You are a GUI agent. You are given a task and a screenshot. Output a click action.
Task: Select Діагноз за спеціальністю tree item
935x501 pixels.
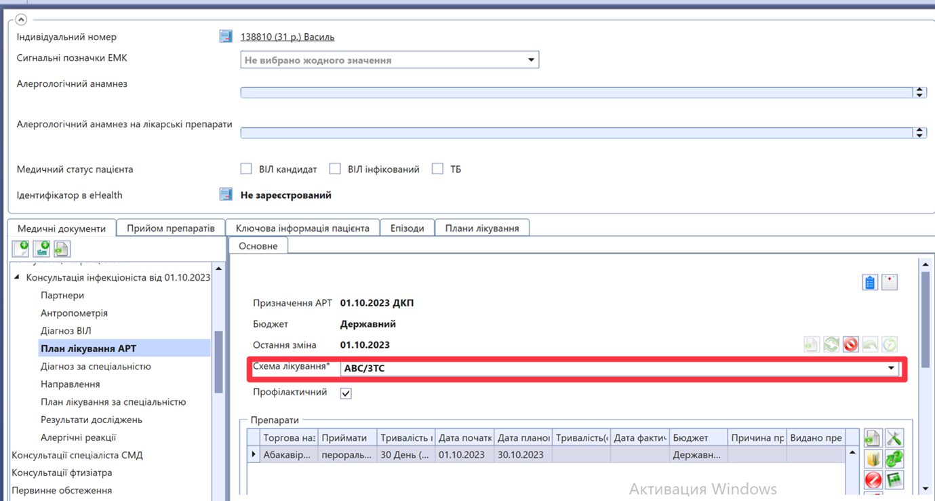(96, 366)
